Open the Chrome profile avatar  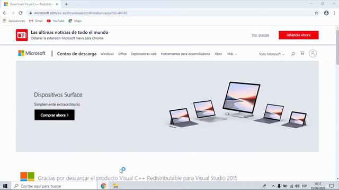tap(326, 13)
